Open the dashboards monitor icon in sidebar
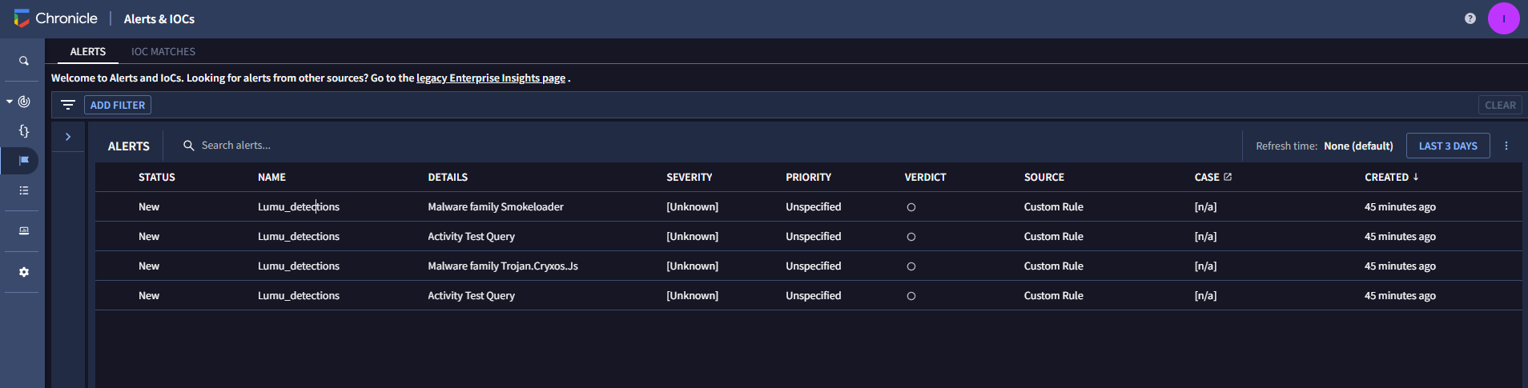Viewport: 1528px width, 388px height. (24, 231)
